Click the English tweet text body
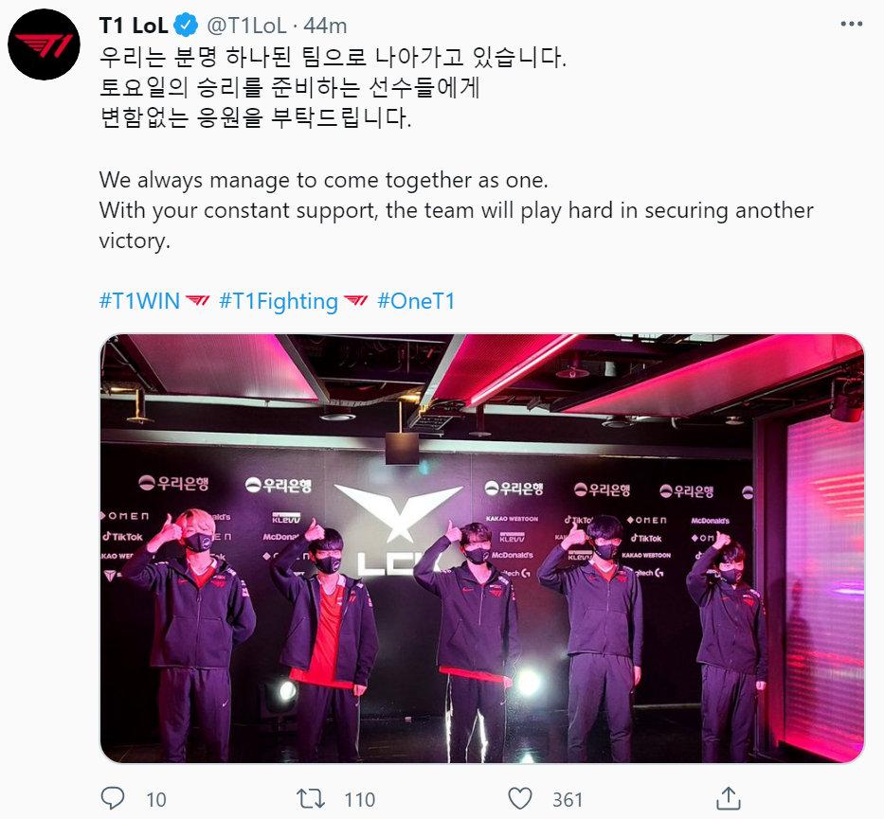884x819 pixels. coord(456,210)
